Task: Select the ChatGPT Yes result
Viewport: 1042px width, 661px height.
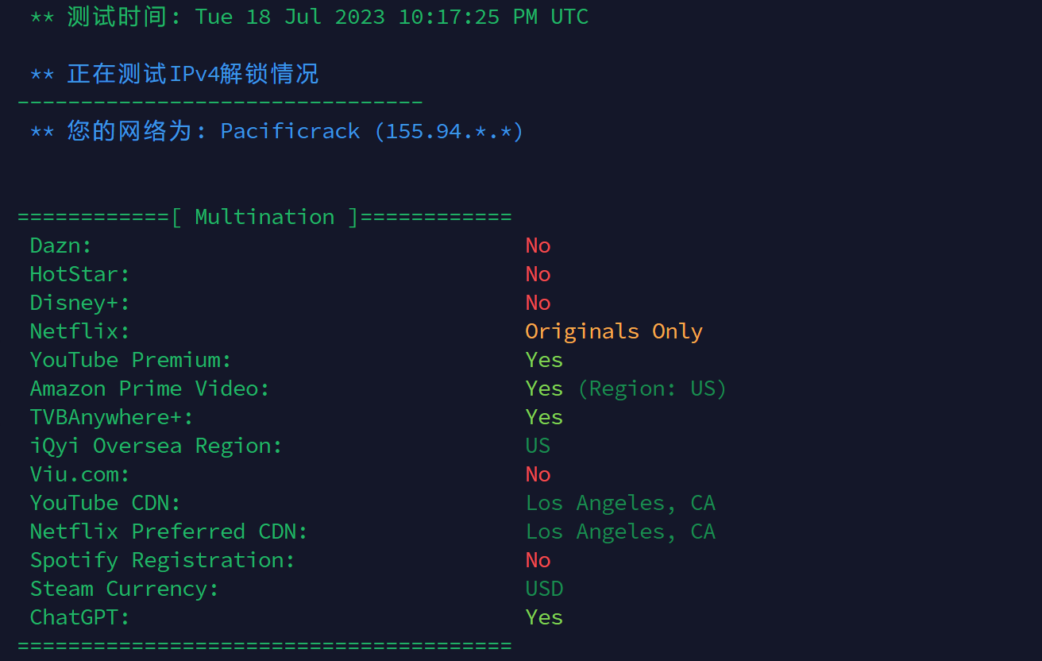Action: [544, 617]
